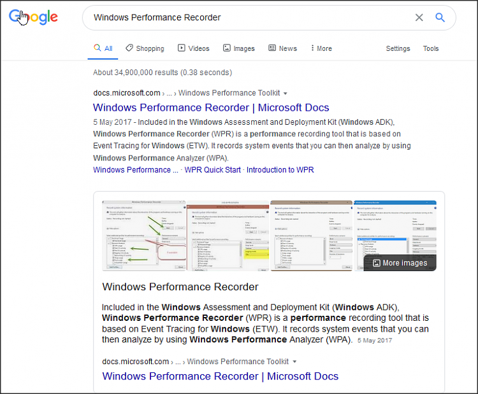Switch to the News tab
478x394 pixels.
coord(282,48)
